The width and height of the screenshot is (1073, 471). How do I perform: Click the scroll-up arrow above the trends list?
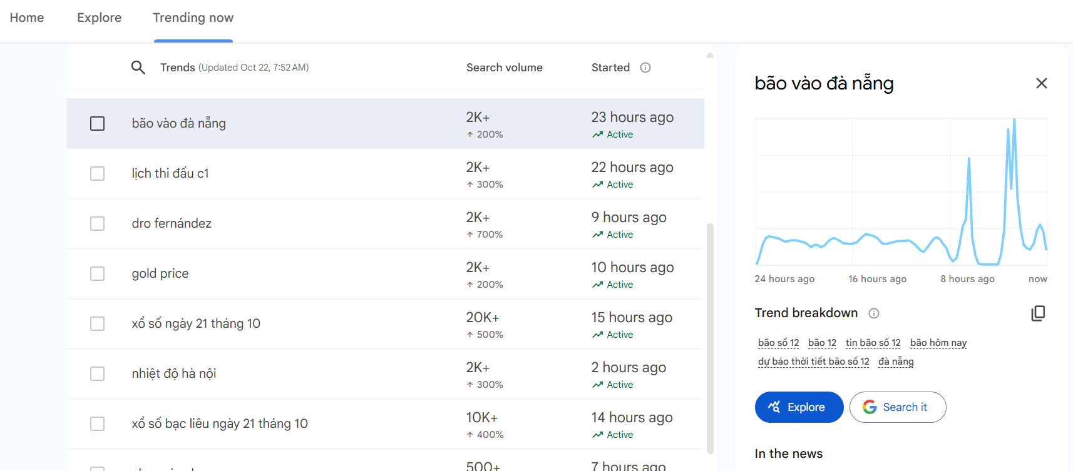(x=710, y=56)
